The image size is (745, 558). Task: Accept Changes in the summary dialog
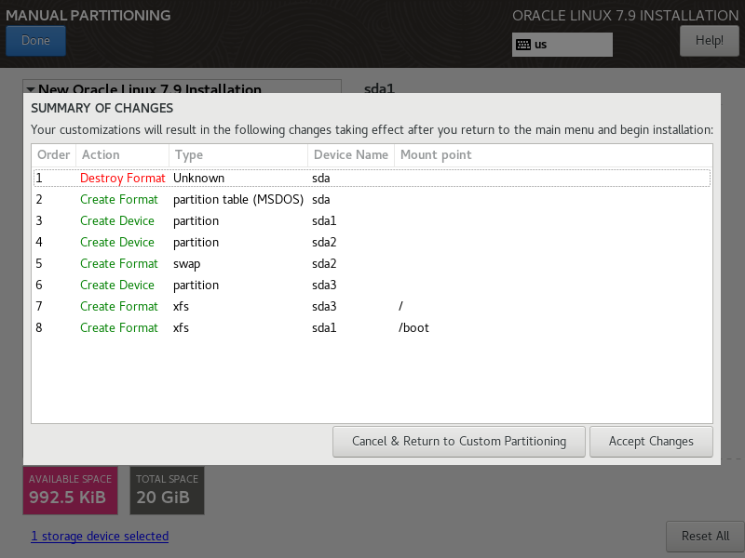651,441
